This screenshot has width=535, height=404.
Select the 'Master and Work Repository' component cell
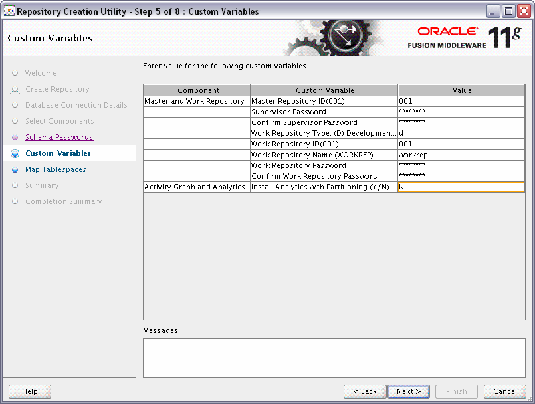tap(197, 102)
